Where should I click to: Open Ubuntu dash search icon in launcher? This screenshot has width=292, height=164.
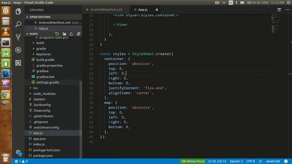[x=5, y=11]
